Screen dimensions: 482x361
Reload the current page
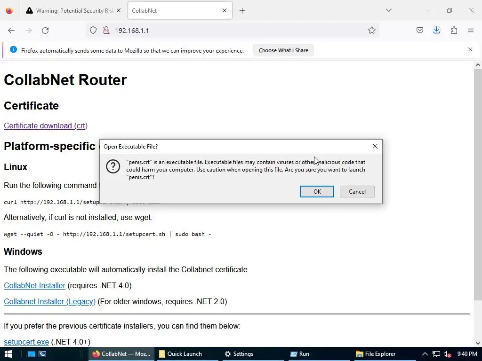coord(45,31)
